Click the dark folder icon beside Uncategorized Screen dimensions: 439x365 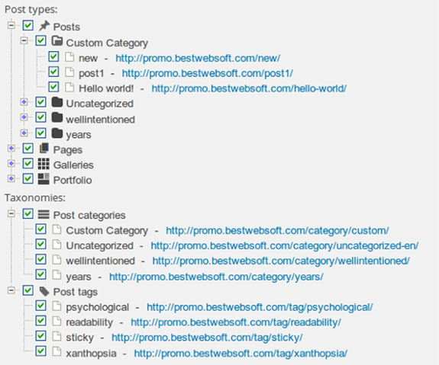click(x=57, y=102)
